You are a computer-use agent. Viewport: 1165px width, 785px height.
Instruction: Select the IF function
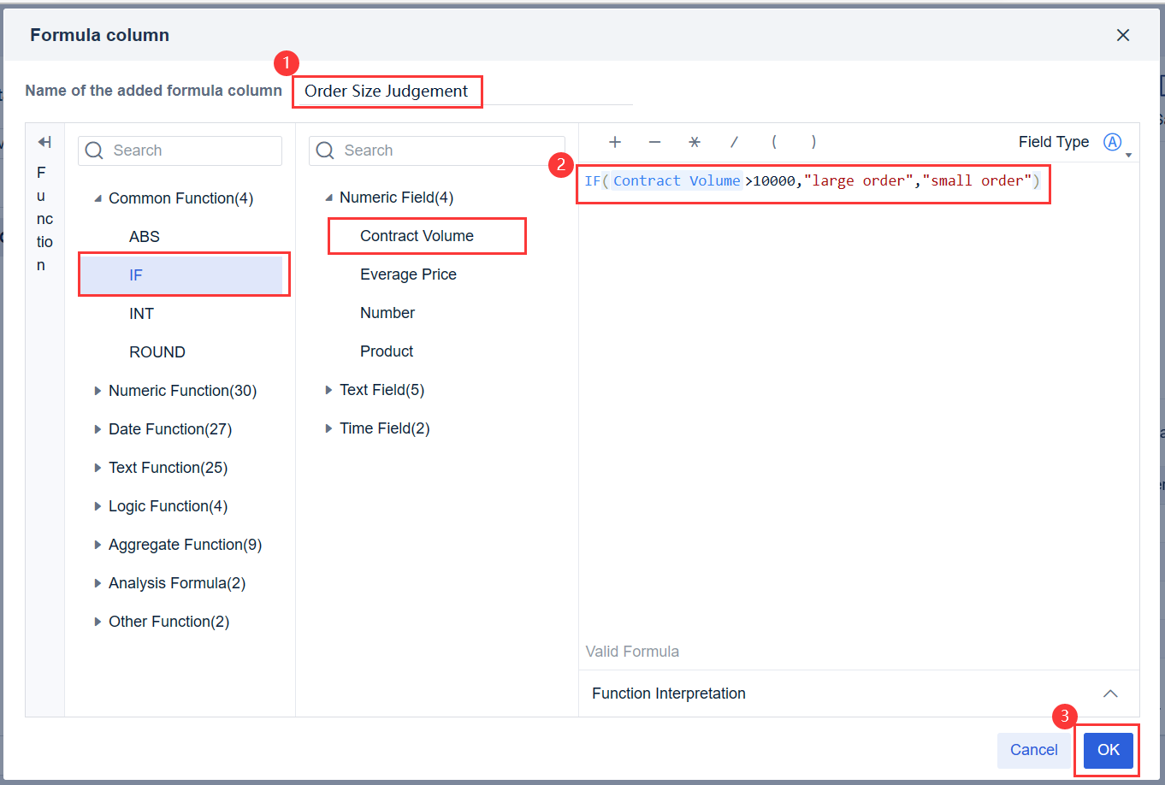point(180,275)
